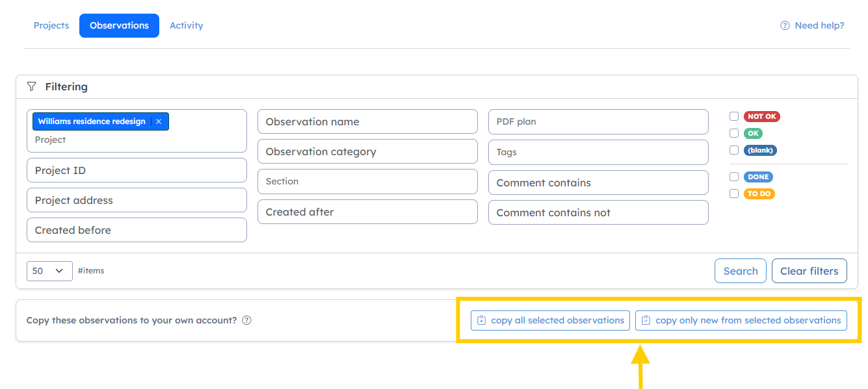This screenshot has height=389, width=868.
Task: Click the NOT OK red status badge
Action: (762, 116)
